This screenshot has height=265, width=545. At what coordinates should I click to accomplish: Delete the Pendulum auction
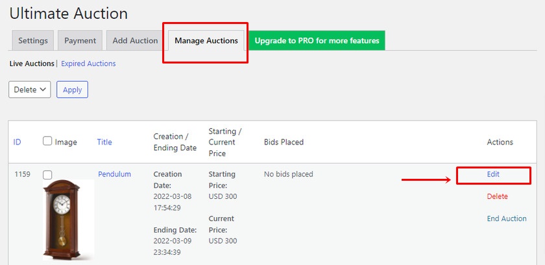click(x=497, y=196)
